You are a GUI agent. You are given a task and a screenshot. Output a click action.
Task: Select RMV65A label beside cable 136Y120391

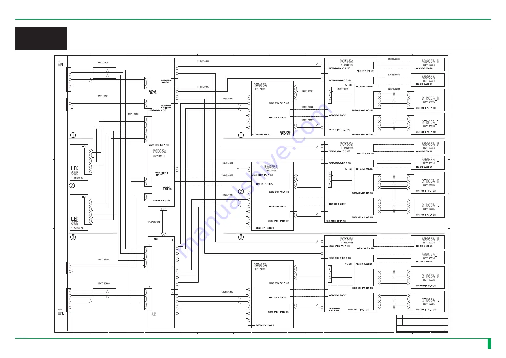[x=260, y=85]
